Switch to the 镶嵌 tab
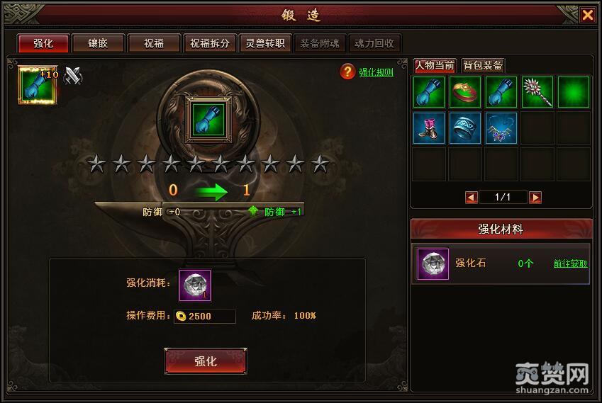This screenshot has height=403, width=602. click(99, 43)
